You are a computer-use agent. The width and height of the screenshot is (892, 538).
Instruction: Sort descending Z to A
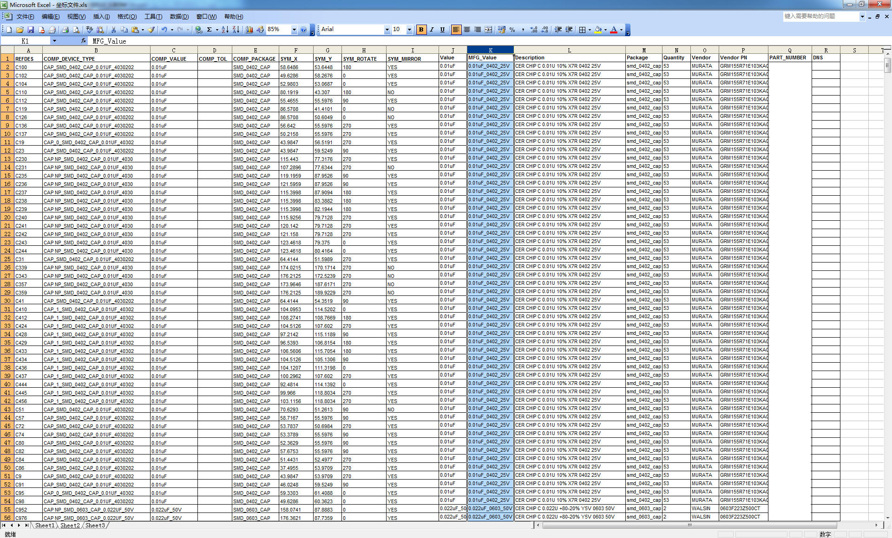click(236, 30)
